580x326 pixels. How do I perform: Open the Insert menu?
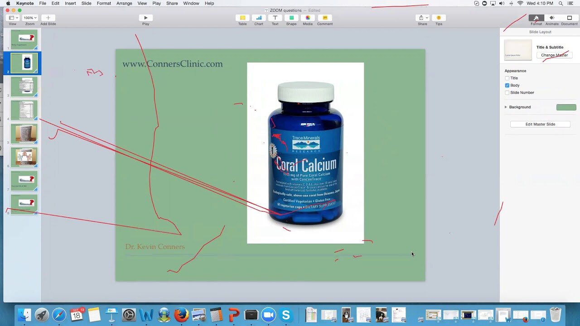pos(70,3)
